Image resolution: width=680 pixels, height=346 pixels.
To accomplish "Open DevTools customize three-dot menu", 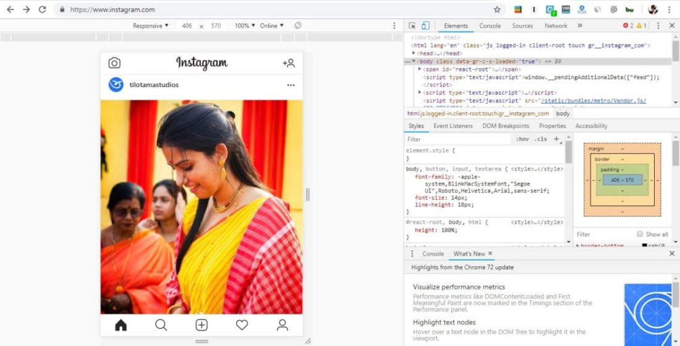I will tap(658, 25).
